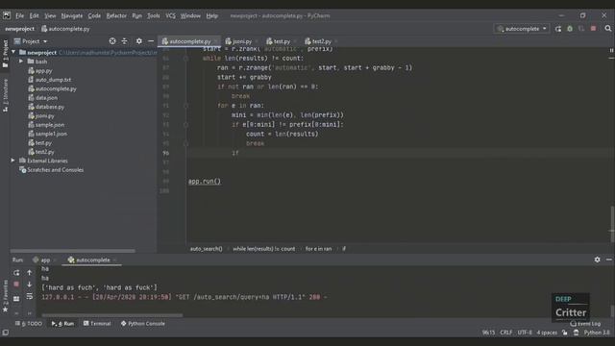Open the Tools menu
Screen dimensions: 615x346
click(154, 15)
